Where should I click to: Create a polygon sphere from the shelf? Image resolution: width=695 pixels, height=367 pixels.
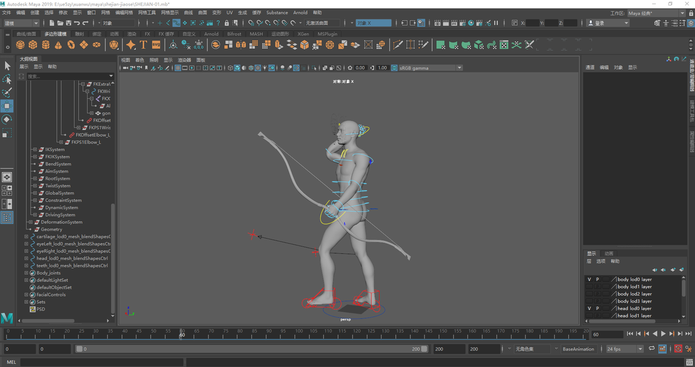(20, 45)
